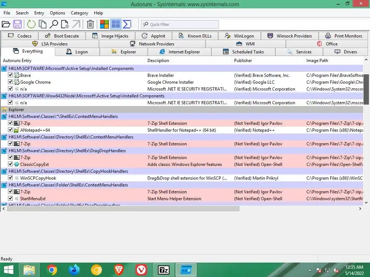
Task: Open the Winsock Providers tab
Action: (x=290, y=36)
